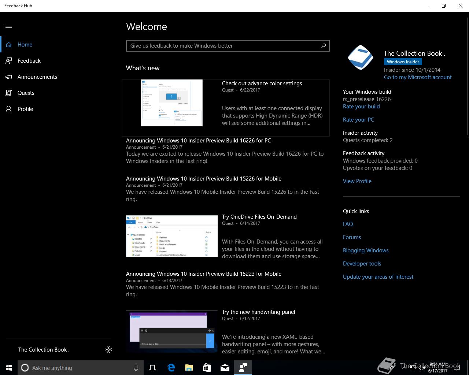Open the Windows Start menu

(9, 368)
